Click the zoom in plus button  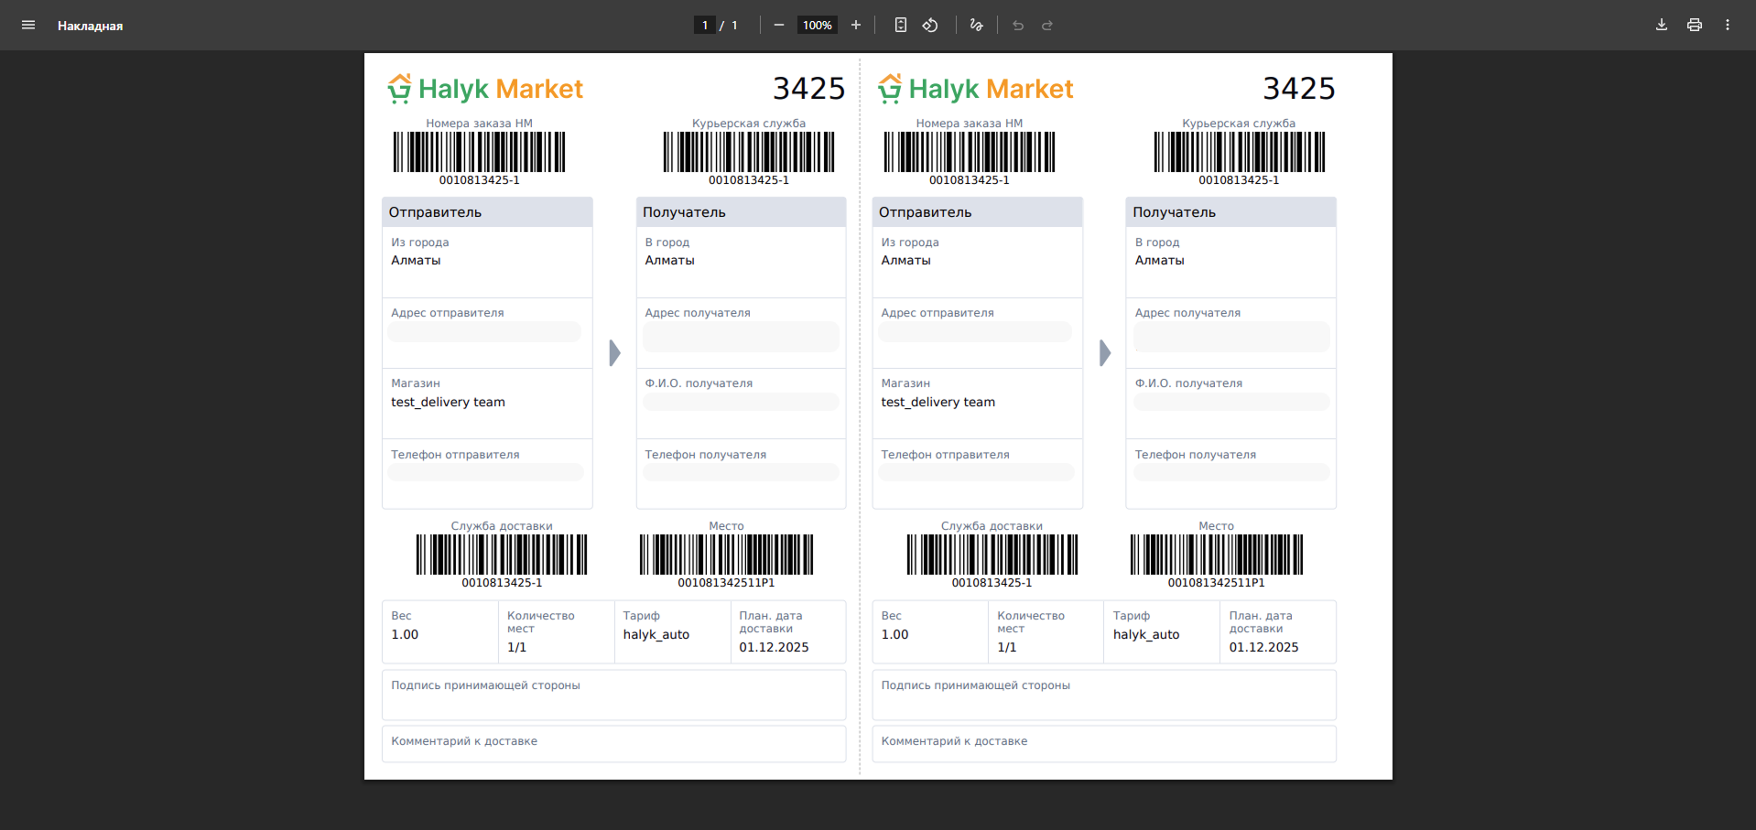[x=855, y=25]
